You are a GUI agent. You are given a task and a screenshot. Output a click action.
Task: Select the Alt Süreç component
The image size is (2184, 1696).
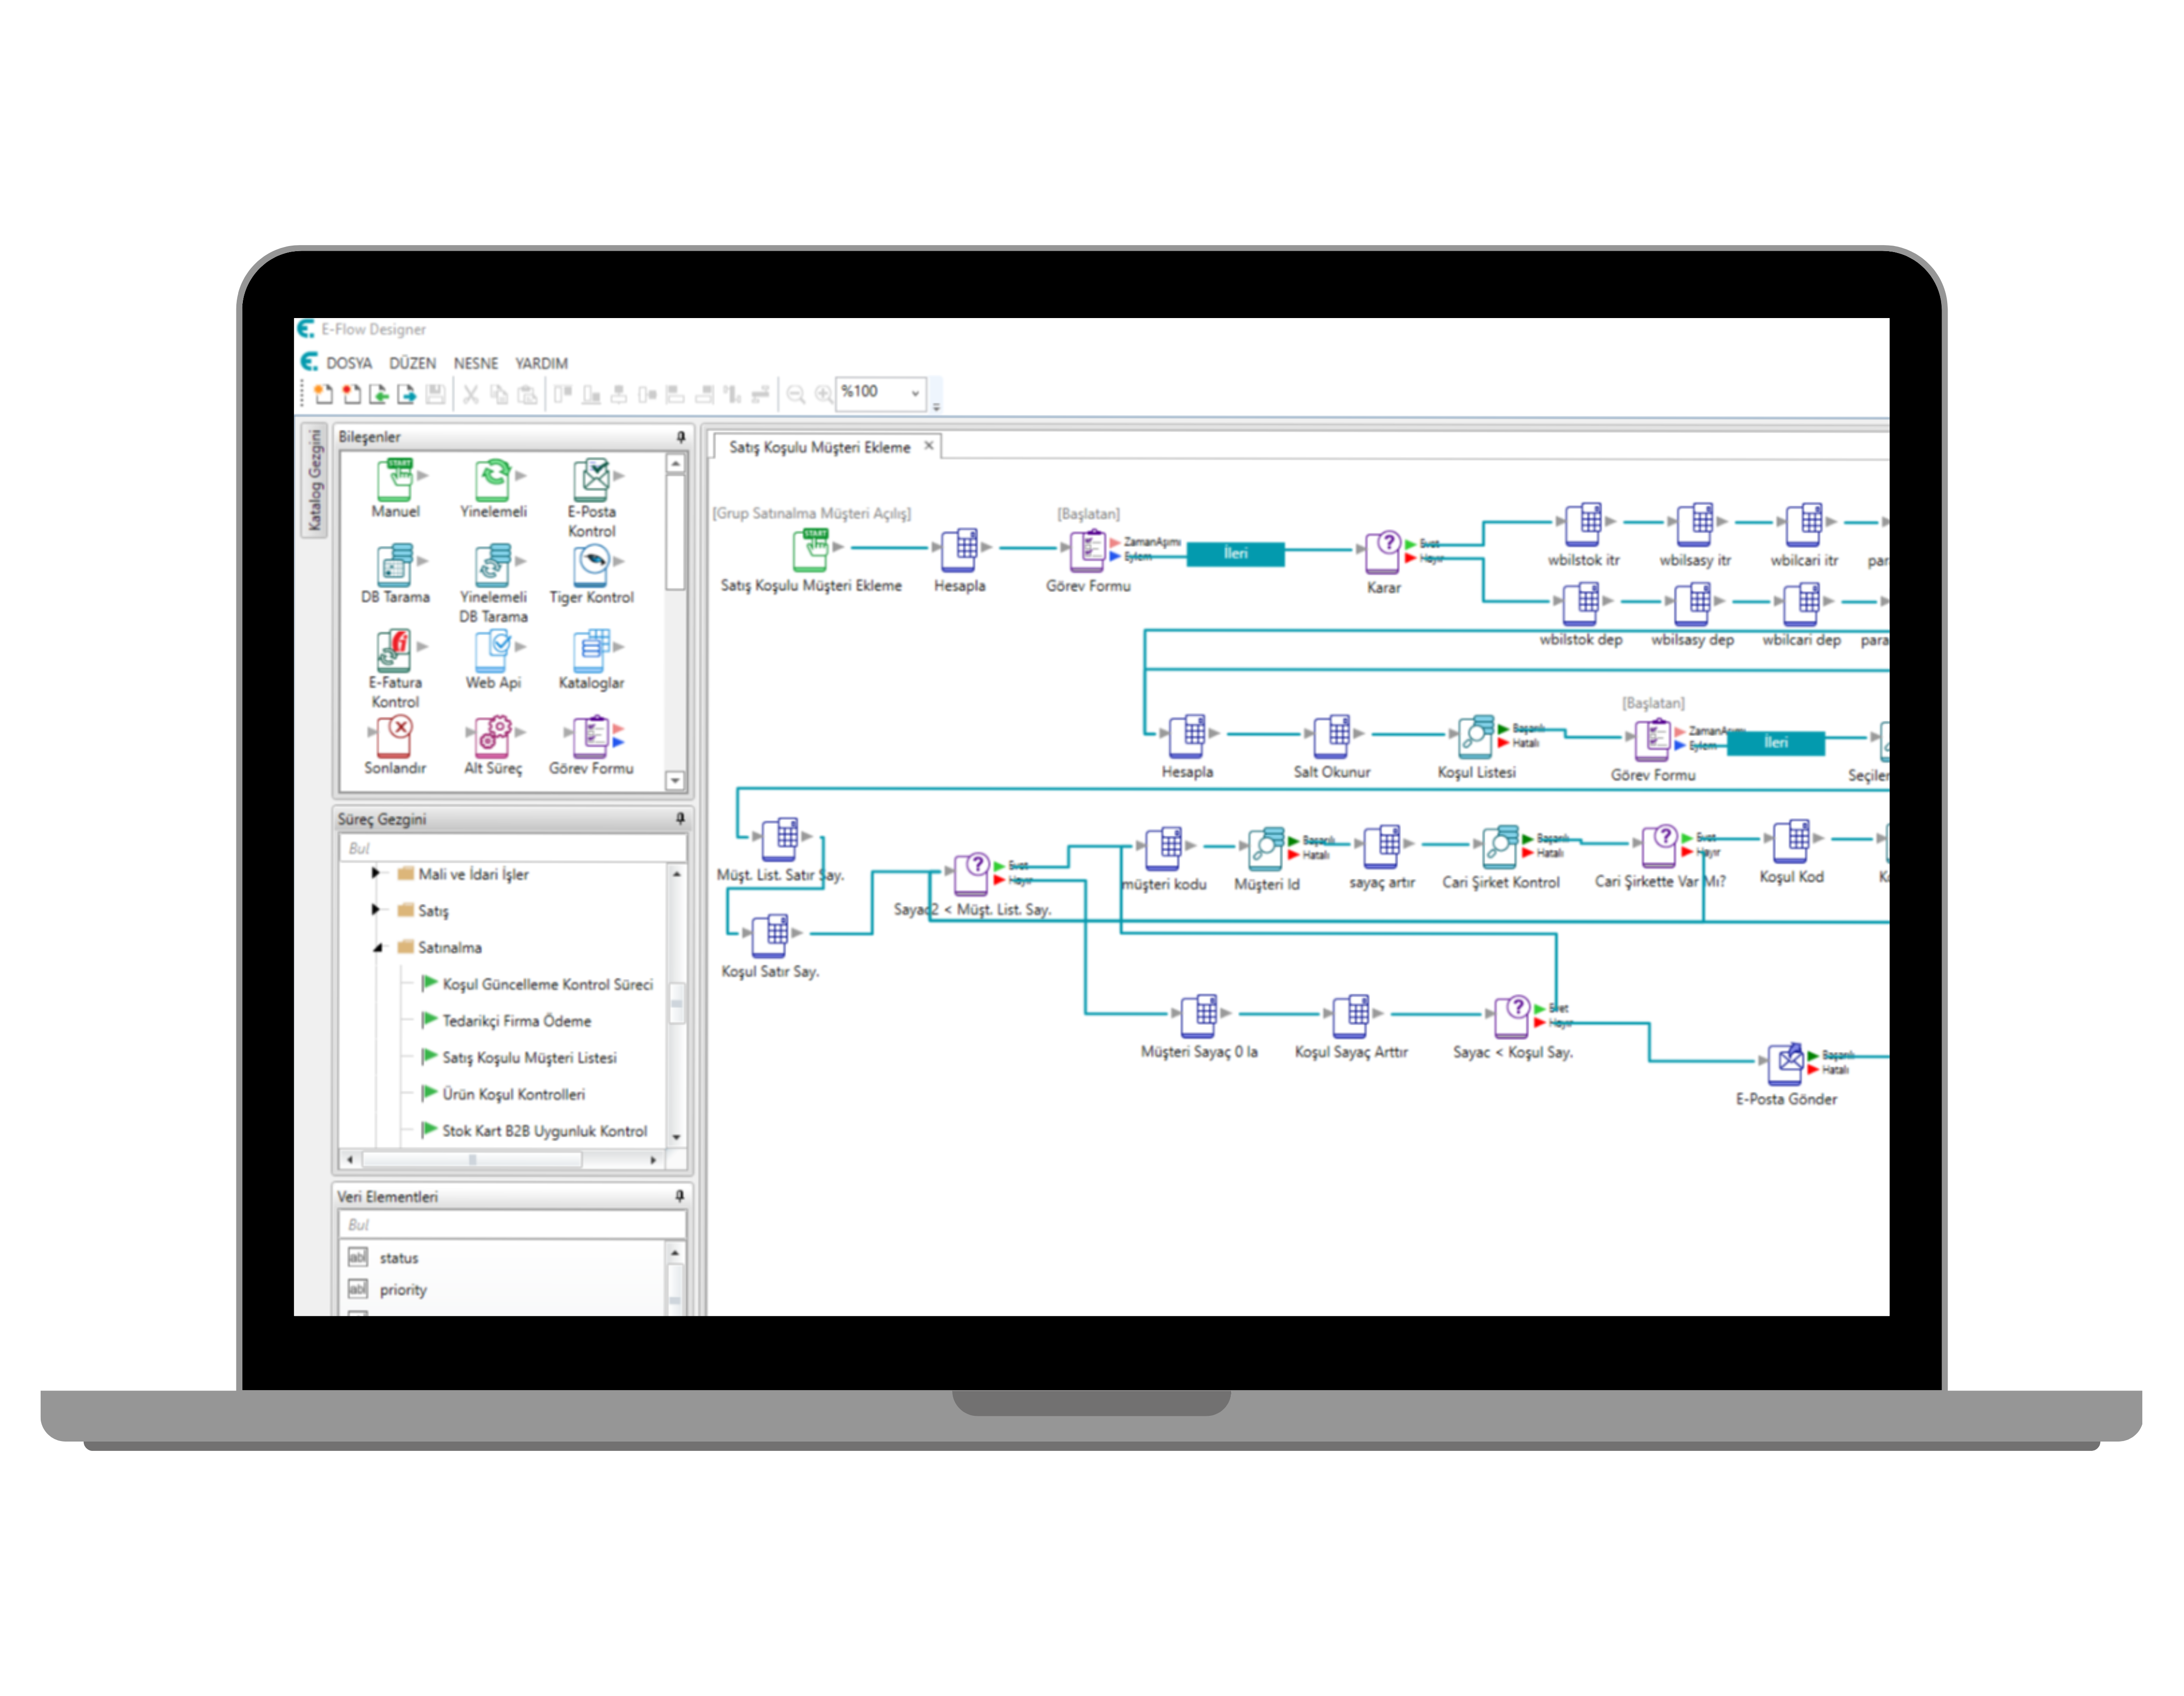click(x=492, y=737)
